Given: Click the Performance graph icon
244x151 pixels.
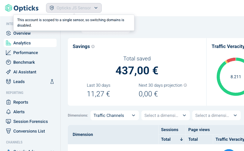Looking at the screenshot, I should (8, 53).
